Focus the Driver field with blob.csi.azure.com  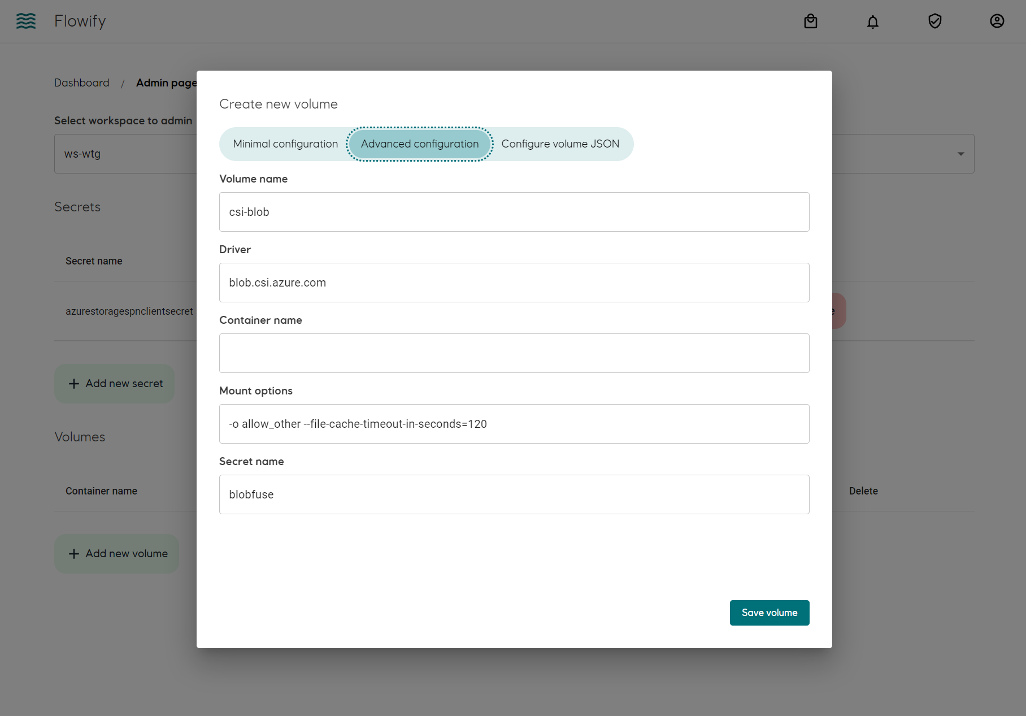pos(514,283)
